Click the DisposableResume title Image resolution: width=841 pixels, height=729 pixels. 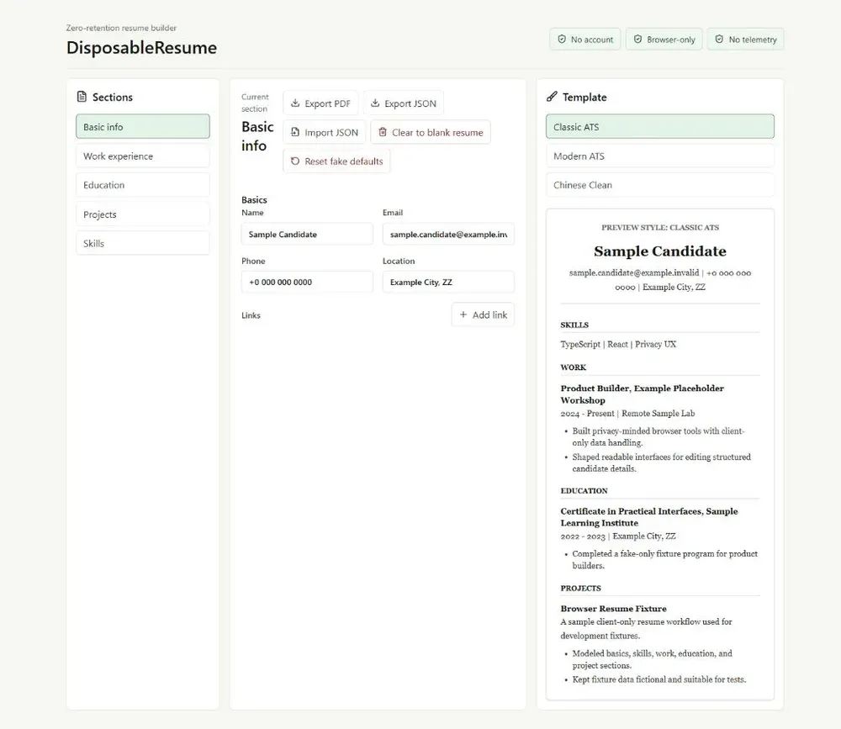(141, 47)
